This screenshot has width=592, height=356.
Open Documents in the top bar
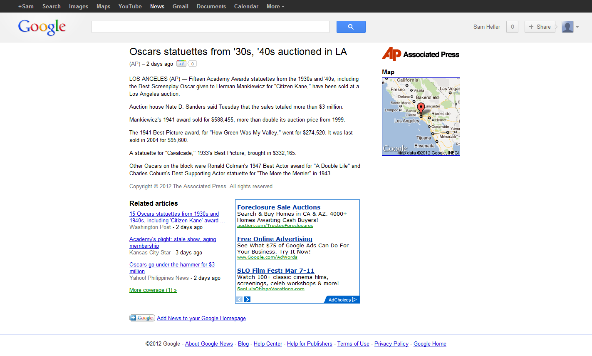click(x=211, y=6)
